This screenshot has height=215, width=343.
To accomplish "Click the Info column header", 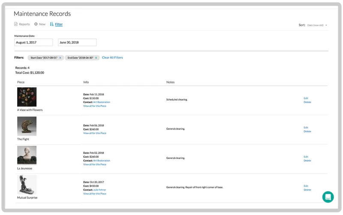I will click(x=86, y=82).
